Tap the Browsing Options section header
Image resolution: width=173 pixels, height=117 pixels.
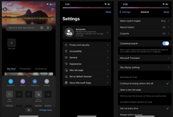(x=128, y=77)
